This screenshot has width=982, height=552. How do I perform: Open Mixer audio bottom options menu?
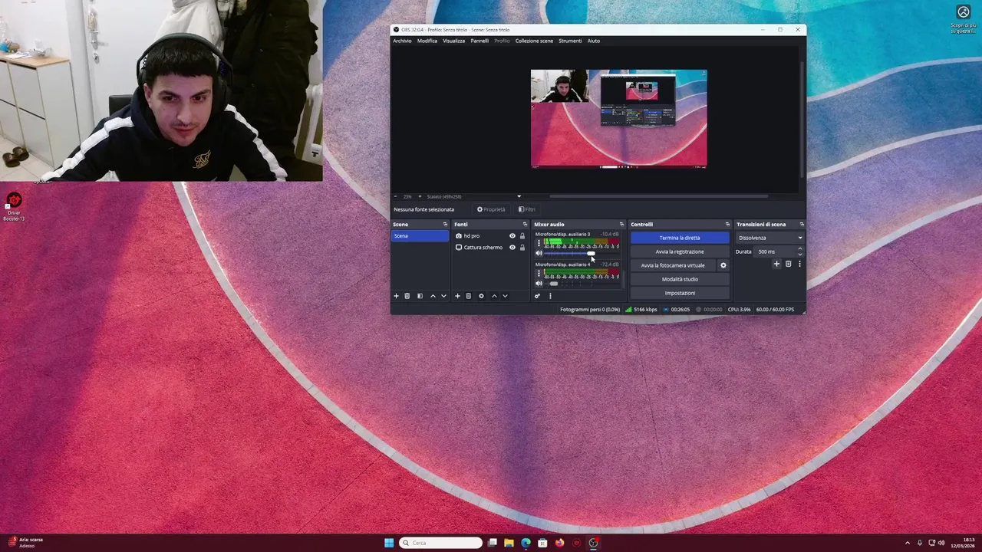(x=550, y=296)
